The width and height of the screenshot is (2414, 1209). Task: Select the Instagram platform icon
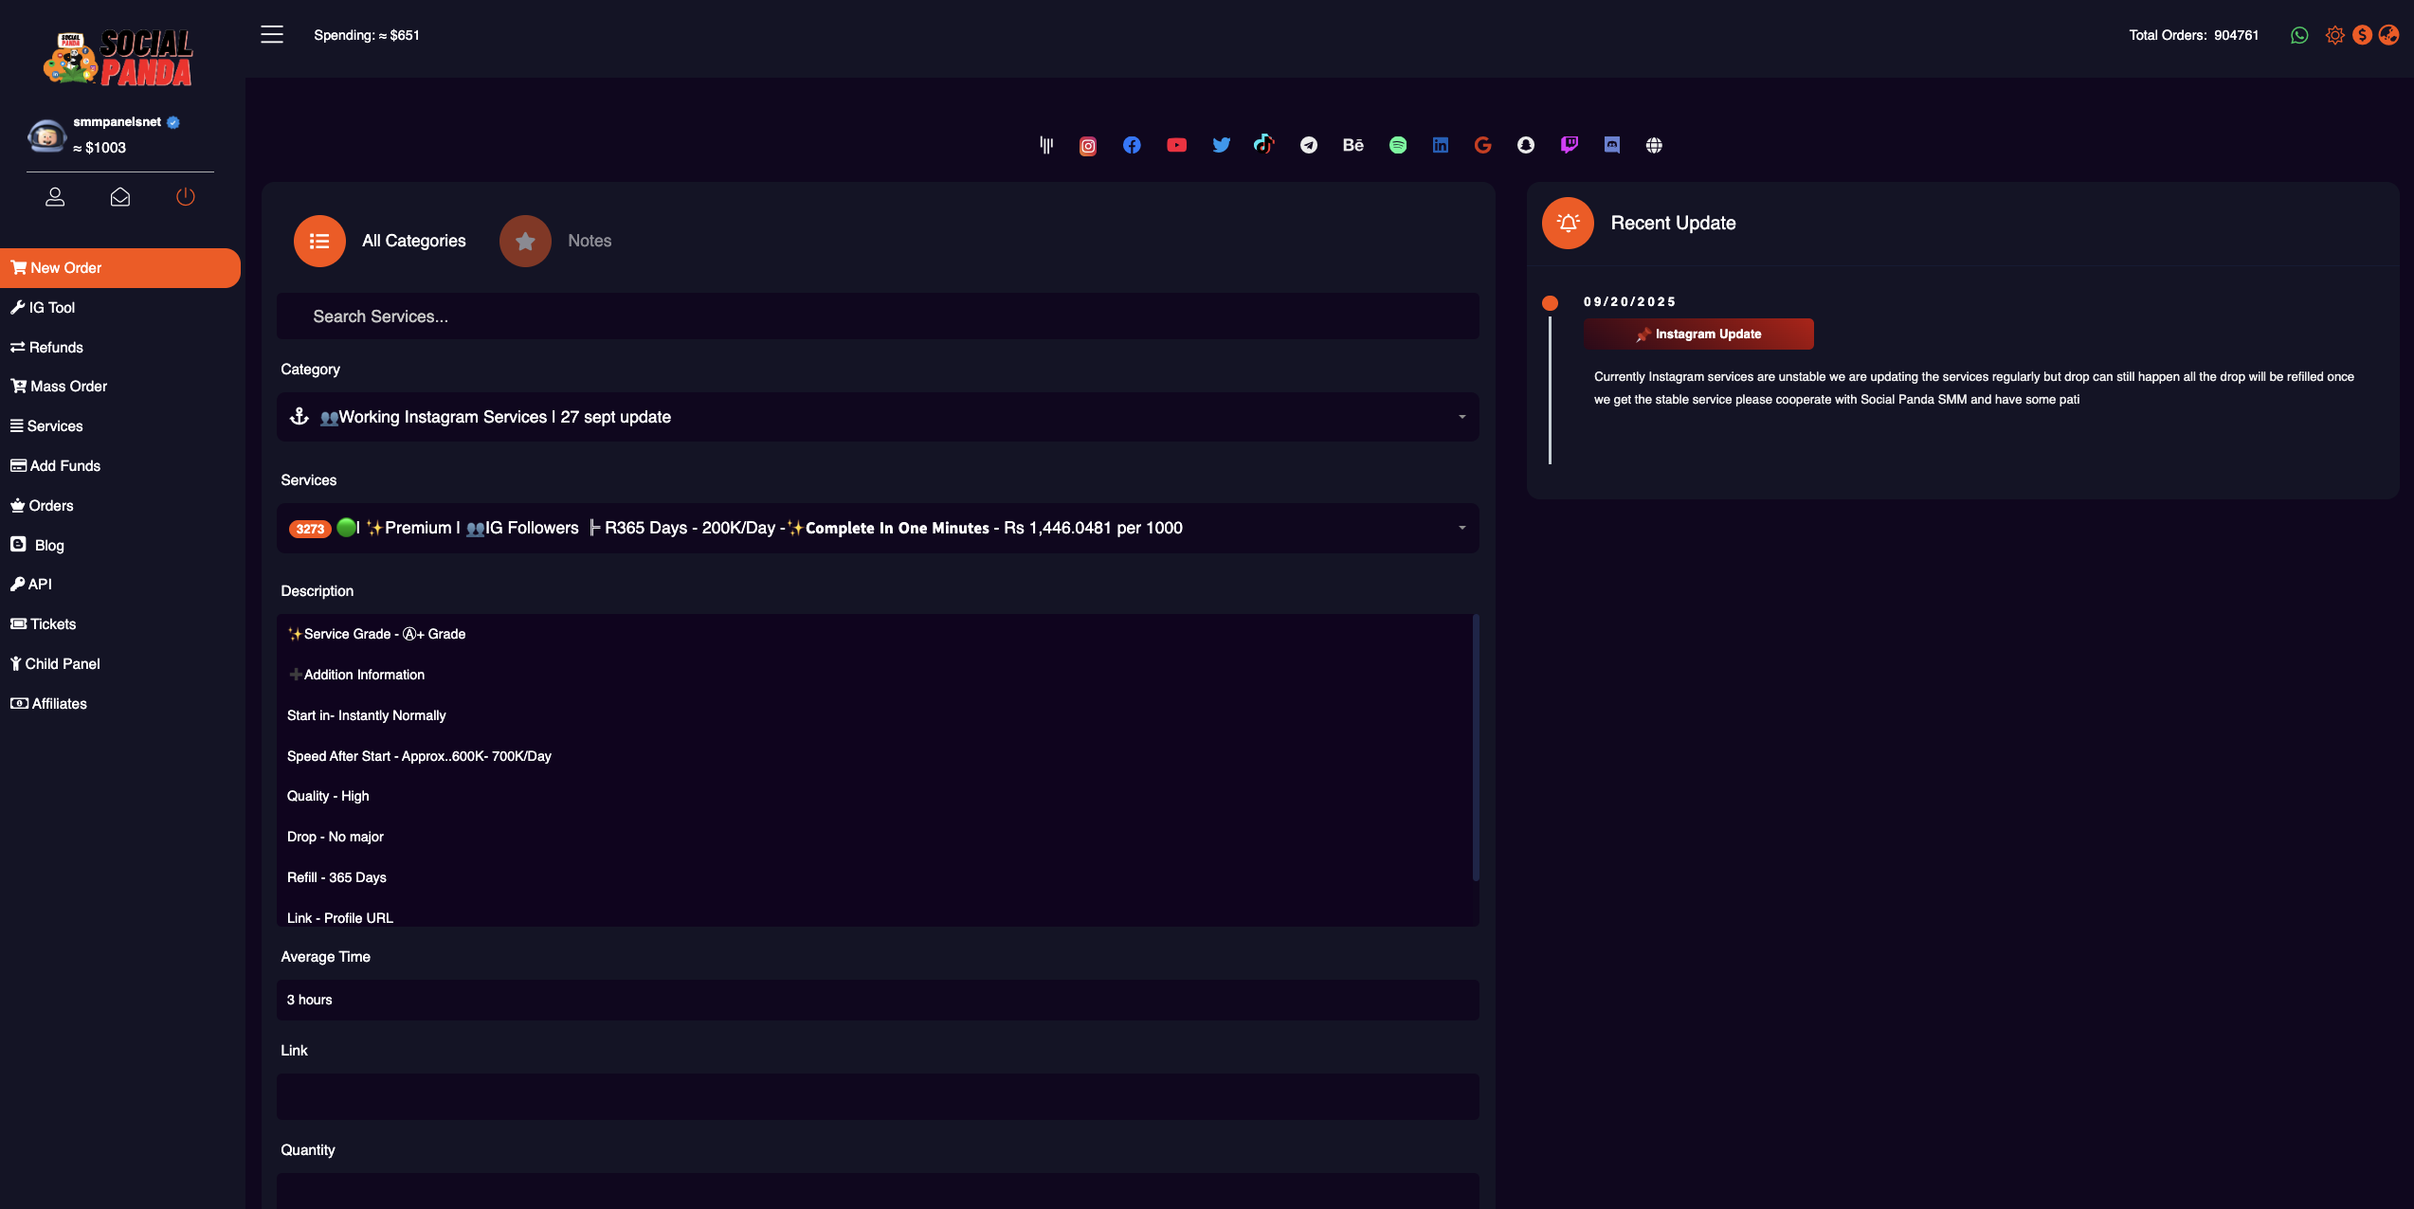(x=1087, y=145)
